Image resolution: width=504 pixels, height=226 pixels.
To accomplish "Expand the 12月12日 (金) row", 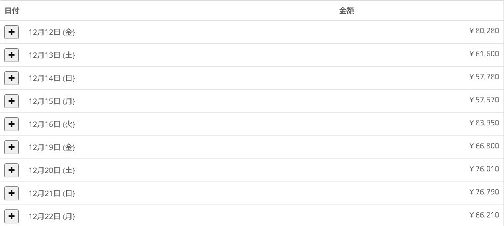I will coord(11,32).
